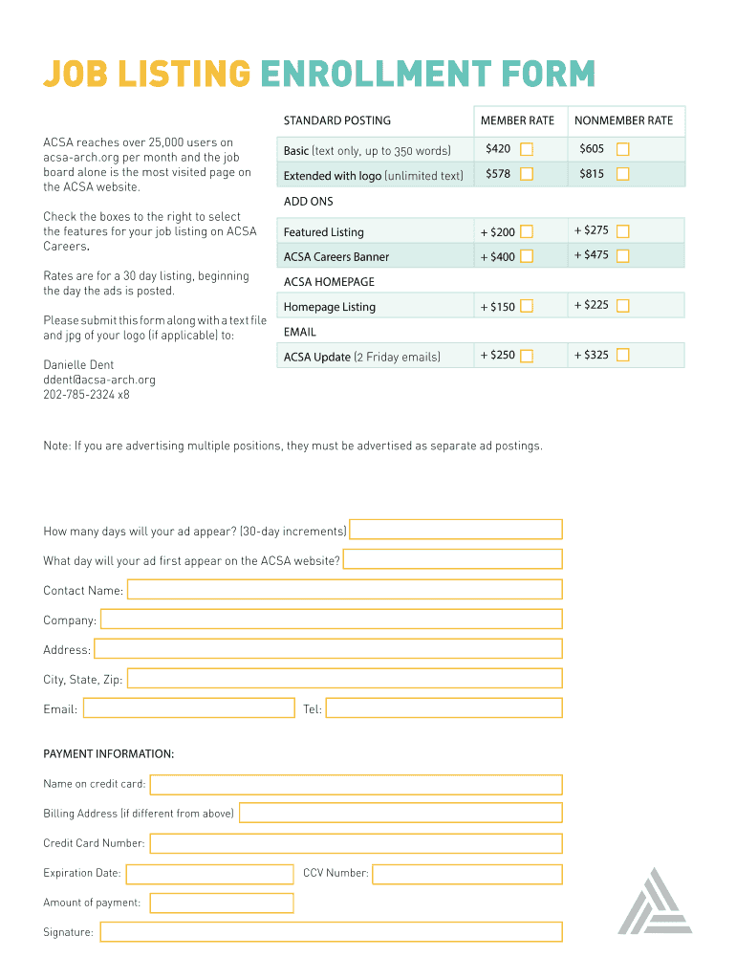
Task: Focus the Expiration Date field
Action: [x=209, y=874]
